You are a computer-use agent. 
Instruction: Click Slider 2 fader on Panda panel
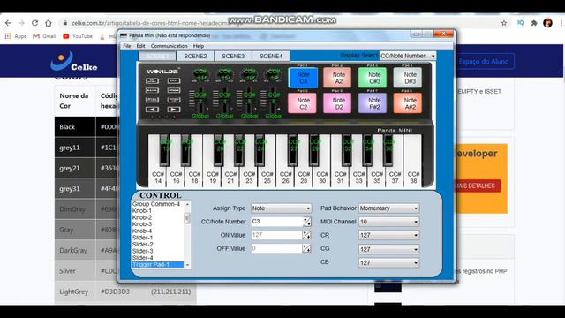[225, 101]
